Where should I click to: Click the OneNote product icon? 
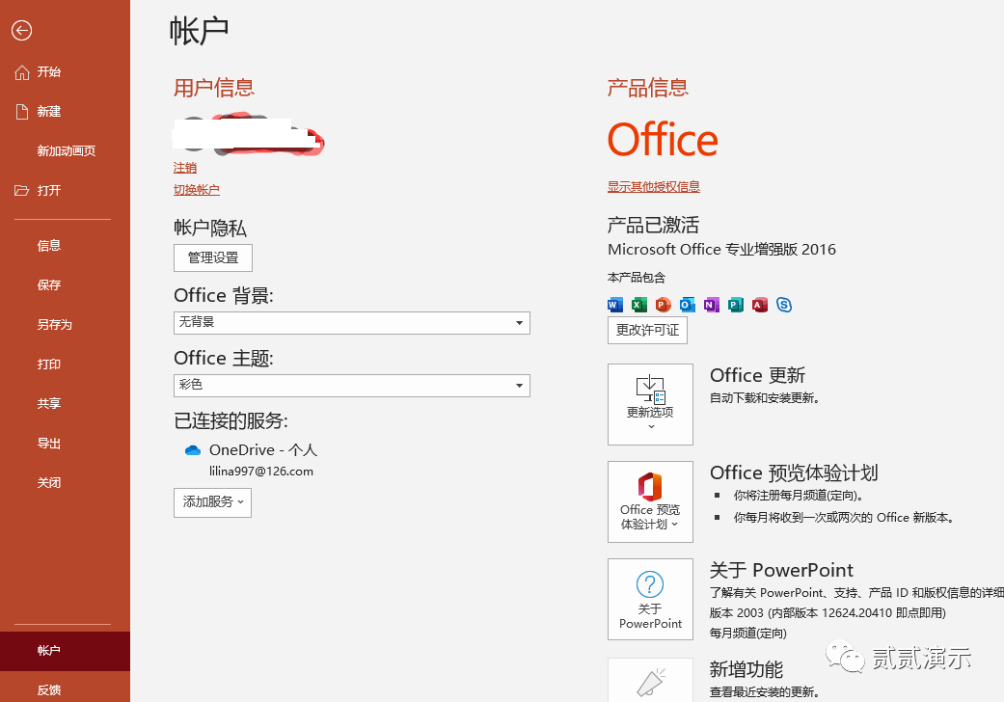tap(712, 305)
